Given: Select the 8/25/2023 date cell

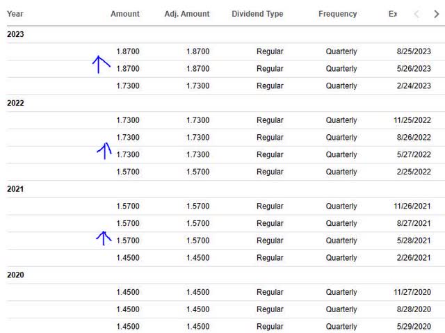Looking at the screenshot, I should point(412,51).
